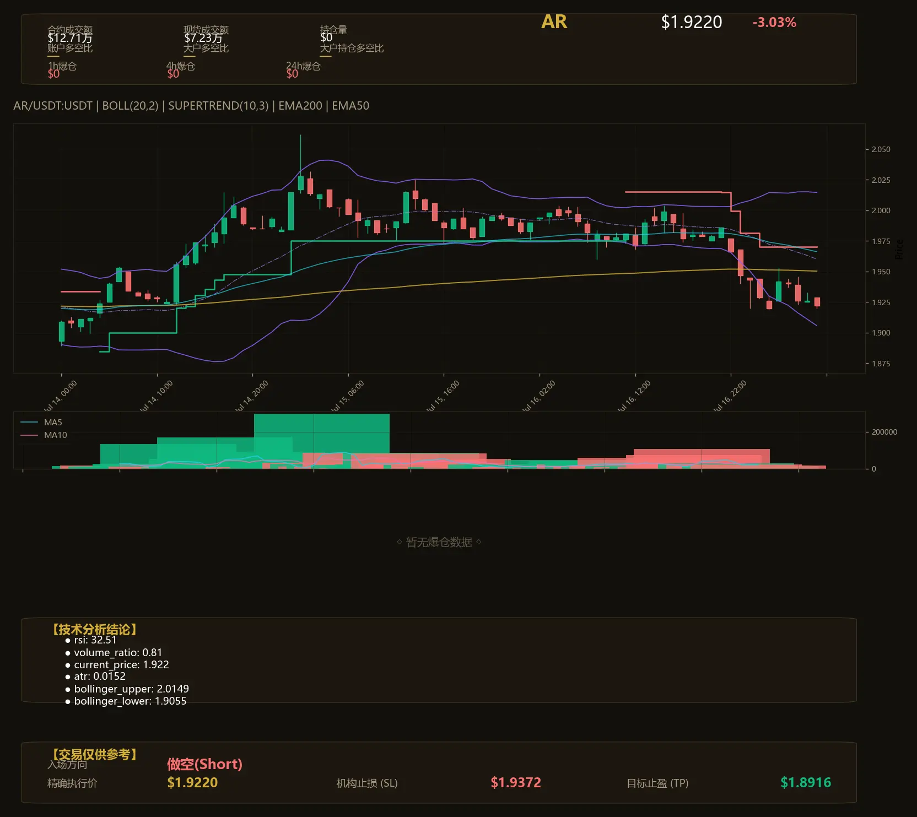Screen dimensions: 917x817
Task: Click the 做空(Short) direction text
Action: point(204,764)
